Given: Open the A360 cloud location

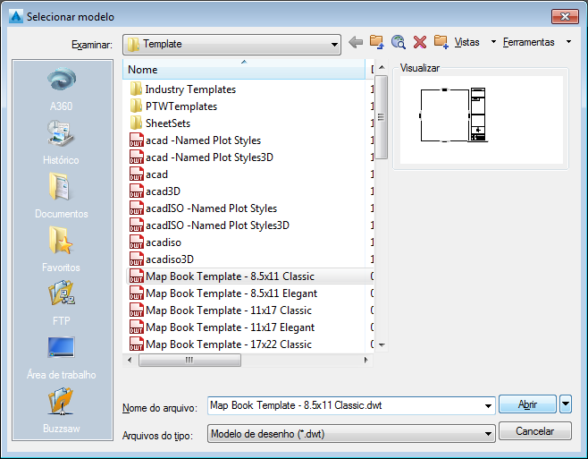Looking at the screenshot, I should [62, 89].
